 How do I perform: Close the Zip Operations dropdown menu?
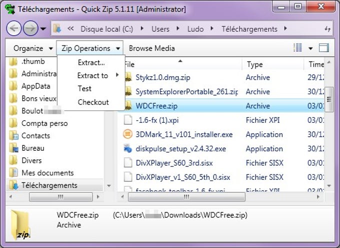pos(90,48)
